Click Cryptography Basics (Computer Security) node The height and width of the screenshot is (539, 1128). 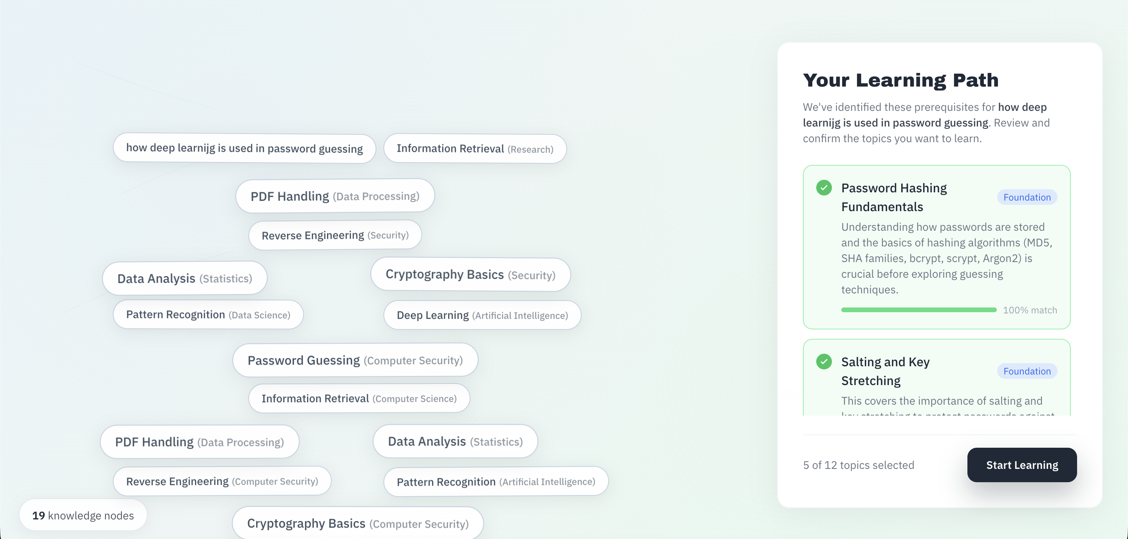pos(357,523)
